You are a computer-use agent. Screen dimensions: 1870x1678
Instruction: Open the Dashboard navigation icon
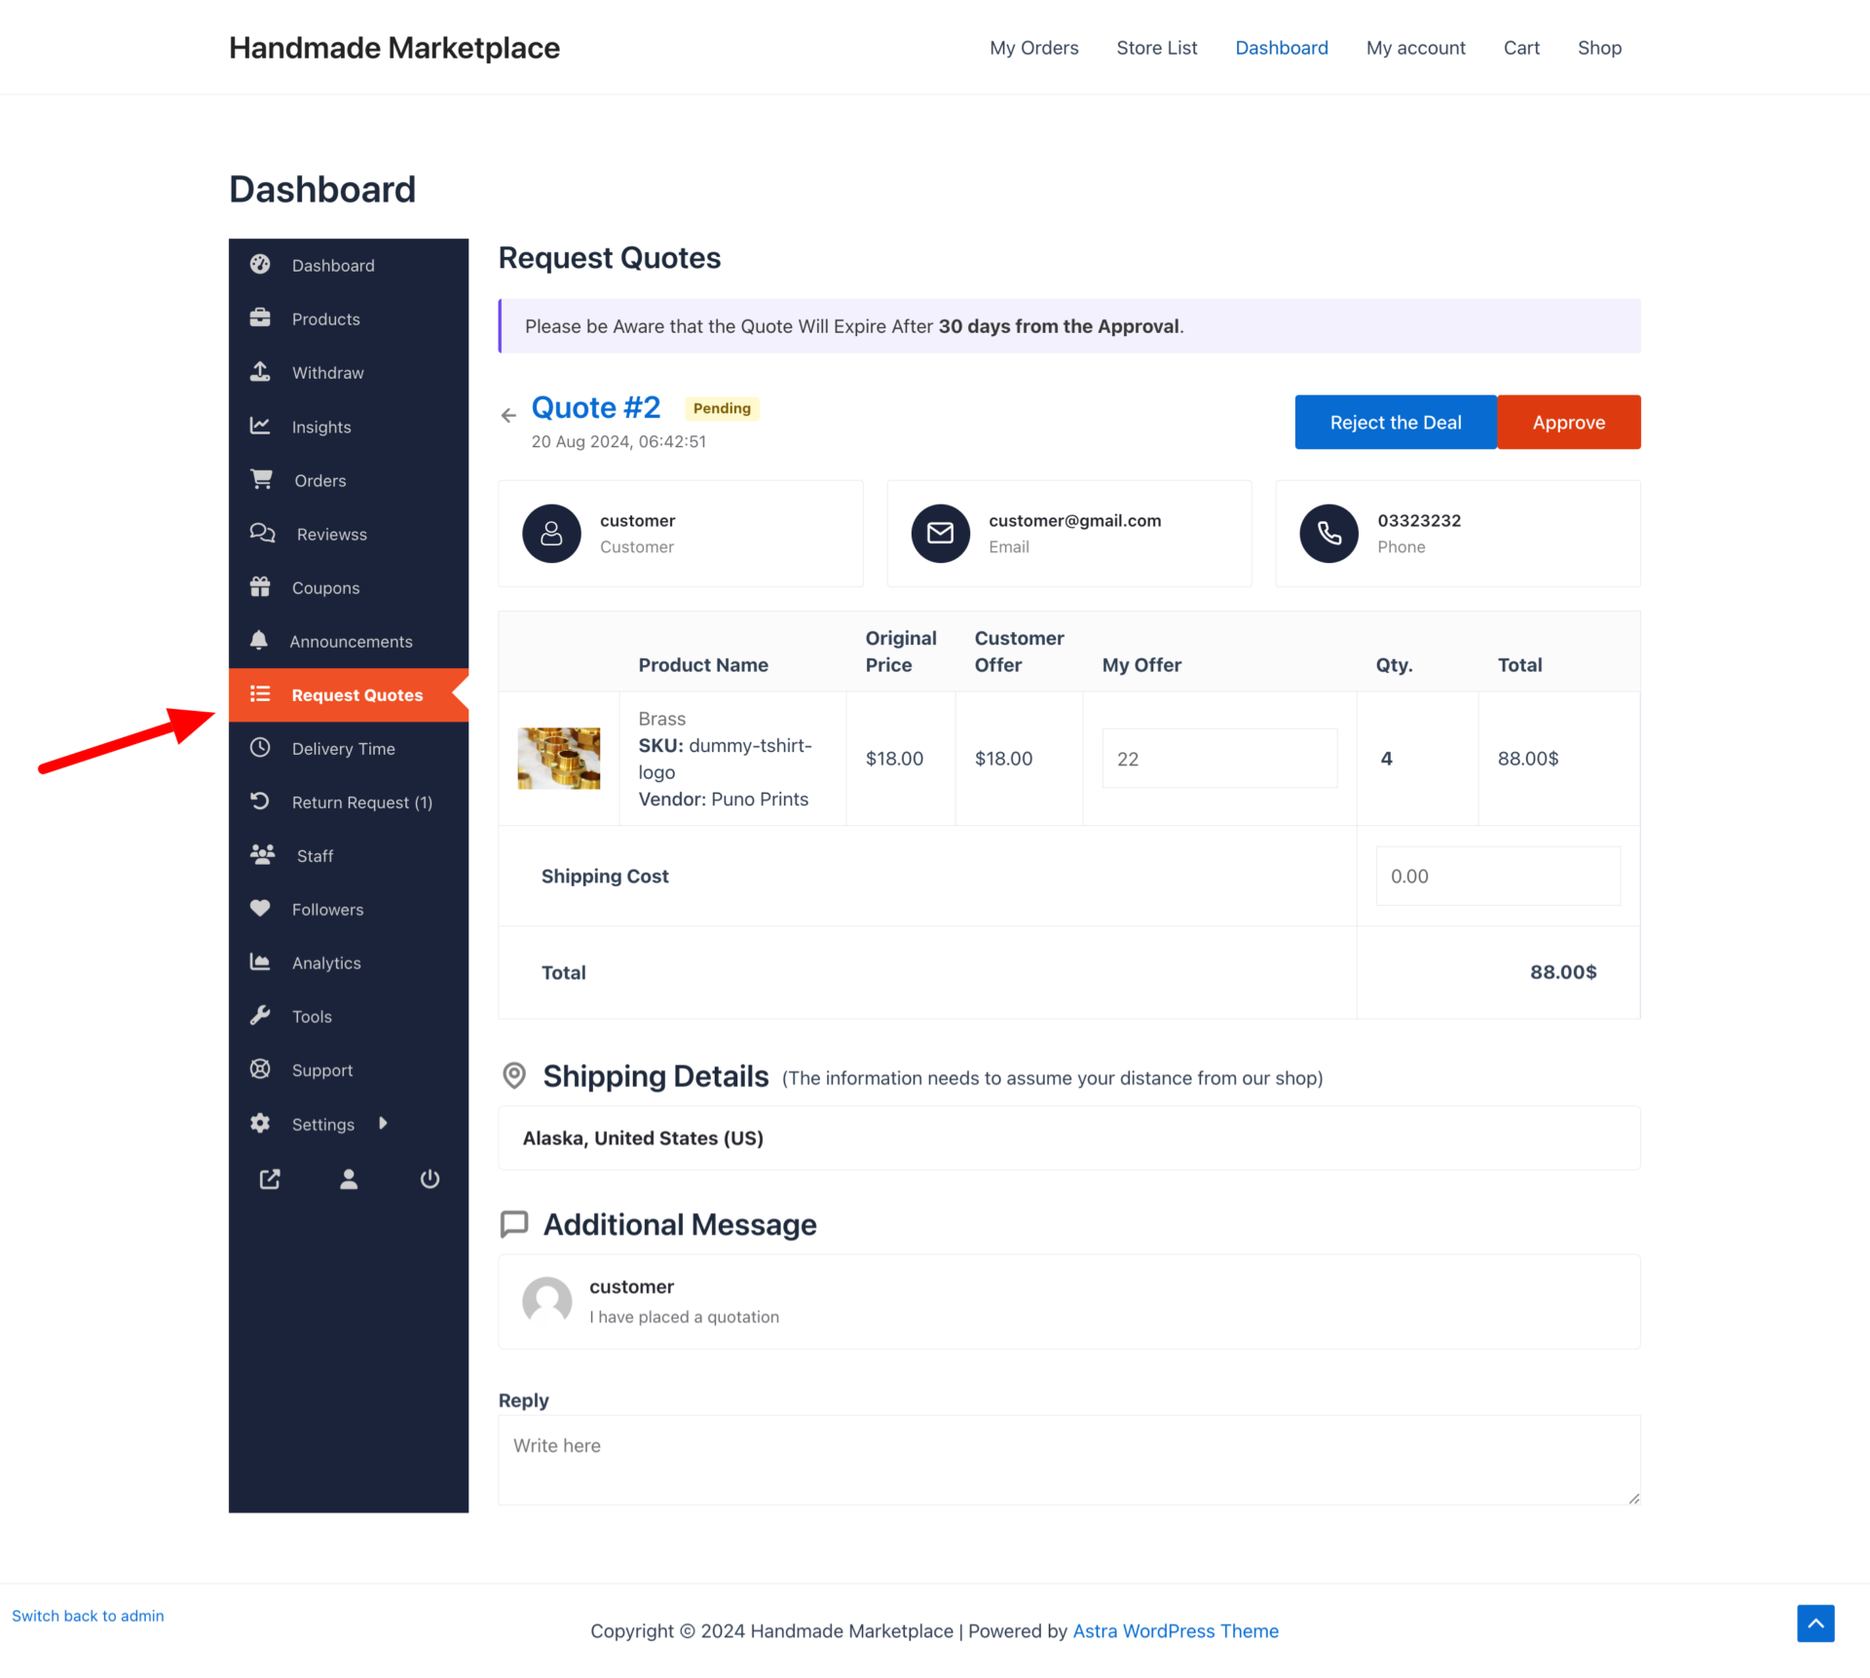pyautogui.click(x=264, y=264)
